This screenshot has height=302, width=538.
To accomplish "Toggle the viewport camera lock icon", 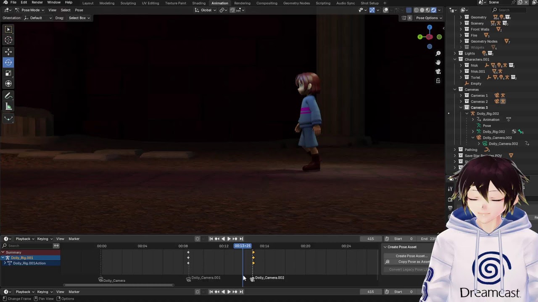I will [x=438, y=81].
